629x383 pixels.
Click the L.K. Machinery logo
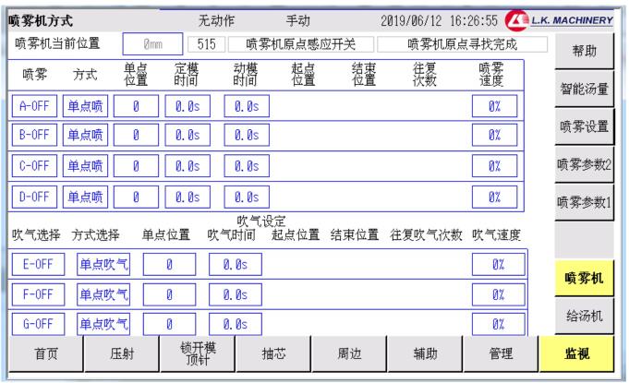(x=559, y=20)
